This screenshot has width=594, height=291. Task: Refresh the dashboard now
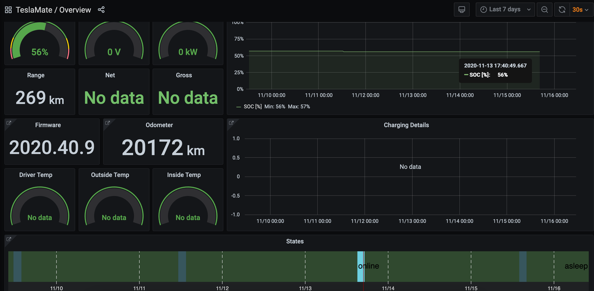[562, 10]
